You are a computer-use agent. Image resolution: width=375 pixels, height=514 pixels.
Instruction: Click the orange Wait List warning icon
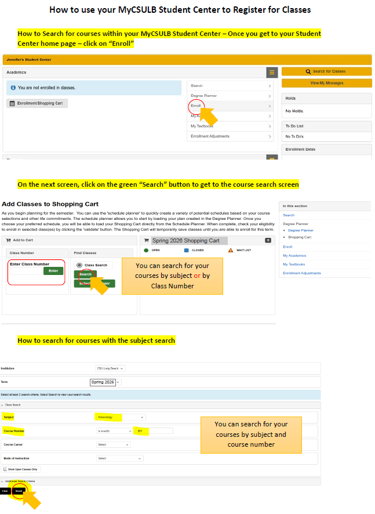point(231,250)
